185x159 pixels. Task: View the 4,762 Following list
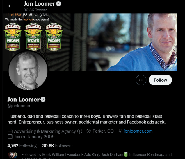(x=22, y=146)
